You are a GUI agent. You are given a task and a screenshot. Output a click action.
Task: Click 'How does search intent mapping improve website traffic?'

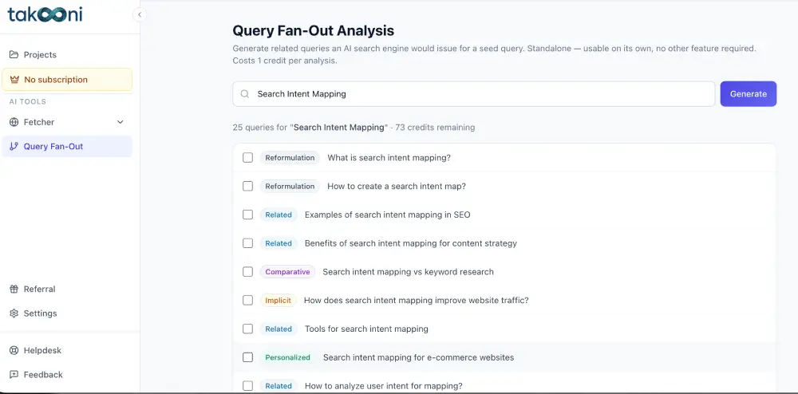point(417,300)
